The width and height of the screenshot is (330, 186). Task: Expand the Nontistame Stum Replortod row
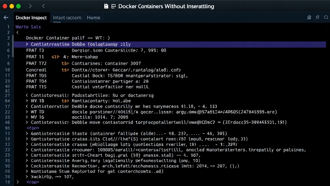(x=27, y=171)
